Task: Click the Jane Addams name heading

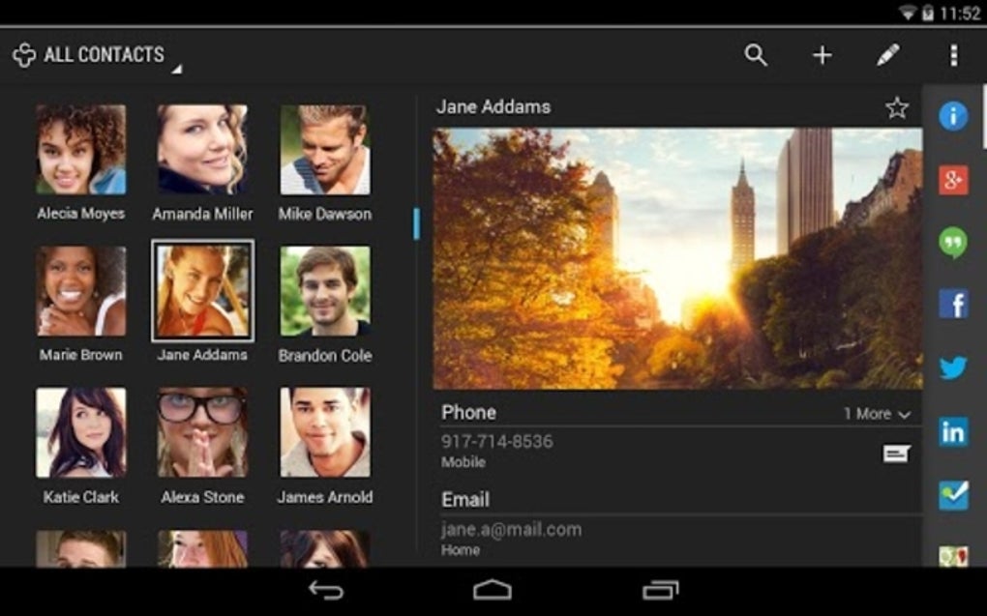Action: tap(493, 107)
